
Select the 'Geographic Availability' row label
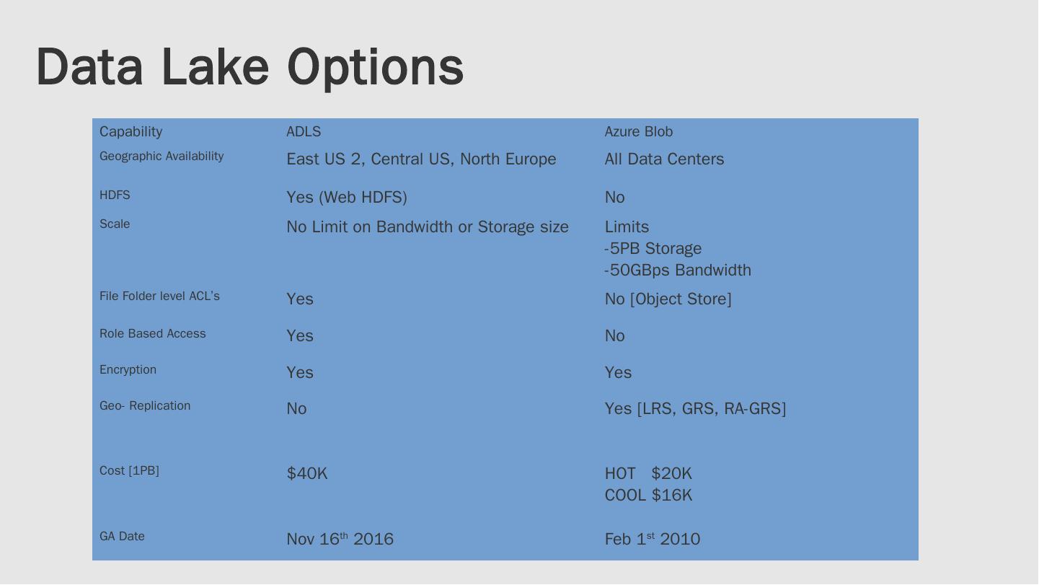(x=162, y=157)
